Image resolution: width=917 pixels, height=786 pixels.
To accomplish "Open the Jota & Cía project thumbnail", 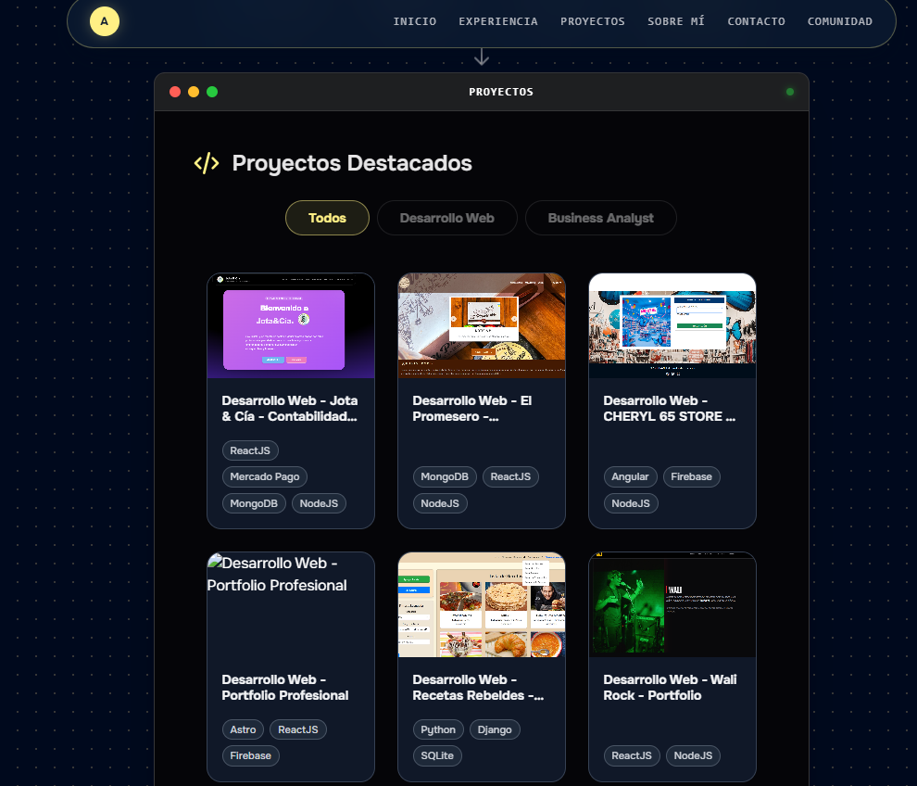I will click(291, 325).
